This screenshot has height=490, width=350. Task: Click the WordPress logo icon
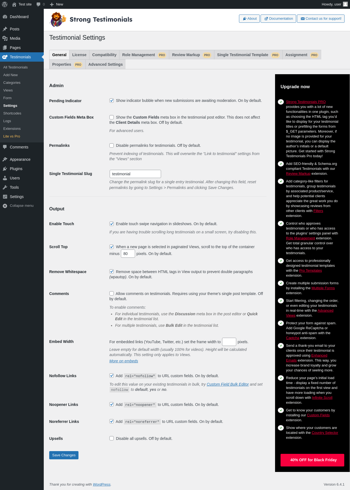tap(5, 4)
